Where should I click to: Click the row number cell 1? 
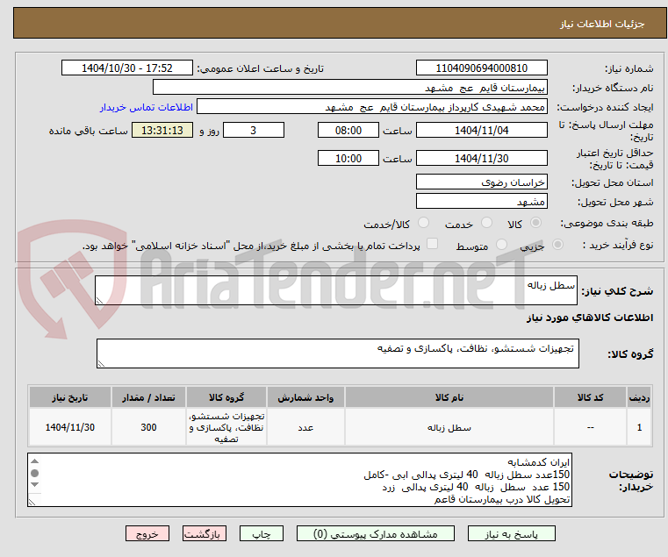coord(639,427)
